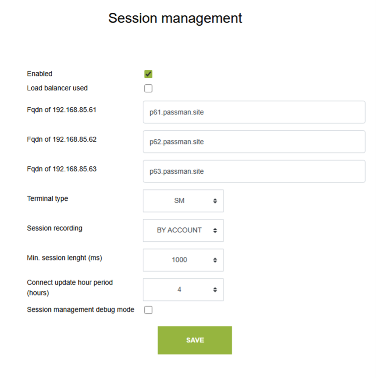Open the Terminal type dropdown showing SM
The height and width of the screenshot is (379, 376).
pyautogui.click(x=183, y=201)
